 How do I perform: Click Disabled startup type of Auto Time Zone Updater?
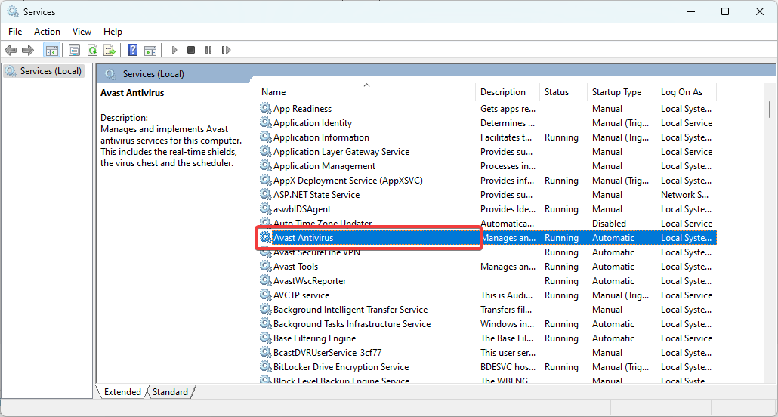609,224
